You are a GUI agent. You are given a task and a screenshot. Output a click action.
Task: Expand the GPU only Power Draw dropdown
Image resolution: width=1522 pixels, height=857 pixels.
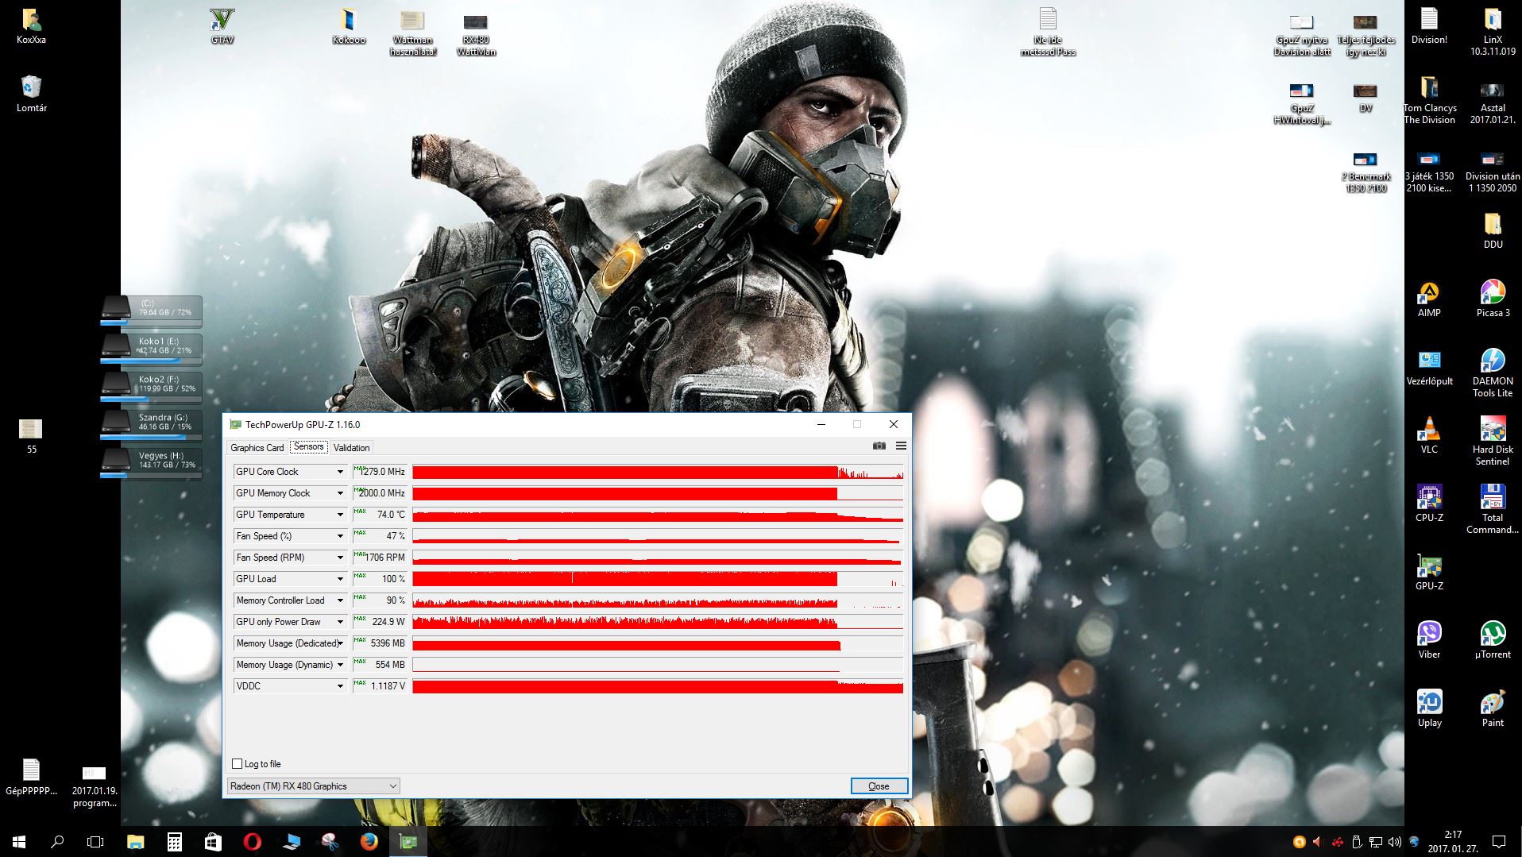pos(340,622)
